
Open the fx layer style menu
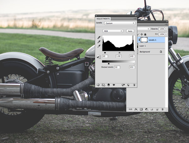[x=136, y=109]
